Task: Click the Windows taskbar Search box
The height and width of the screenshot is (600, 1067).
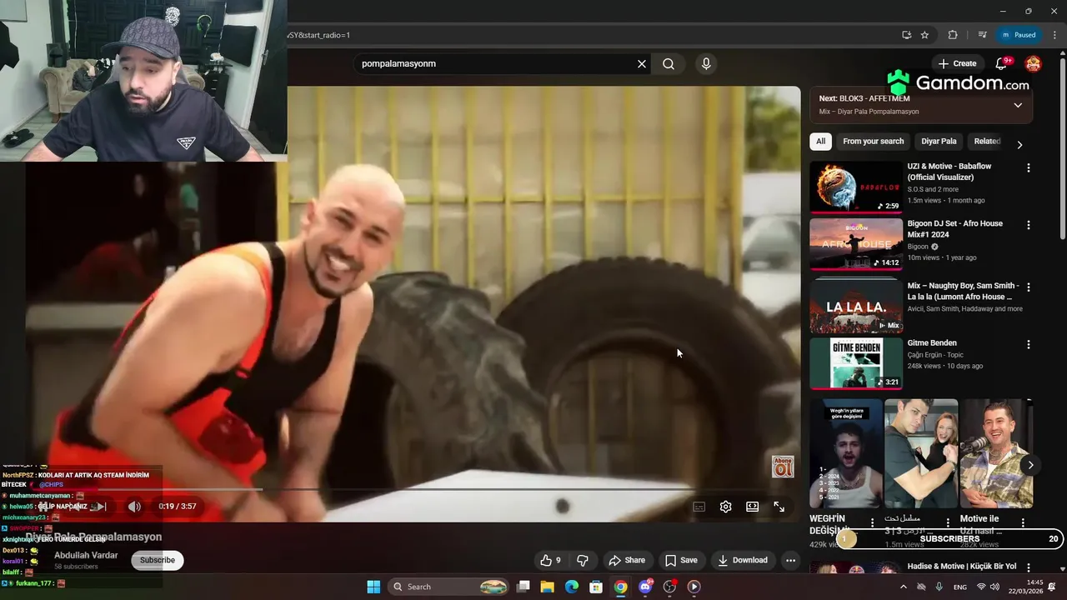Action: click(x=449, y=587)
